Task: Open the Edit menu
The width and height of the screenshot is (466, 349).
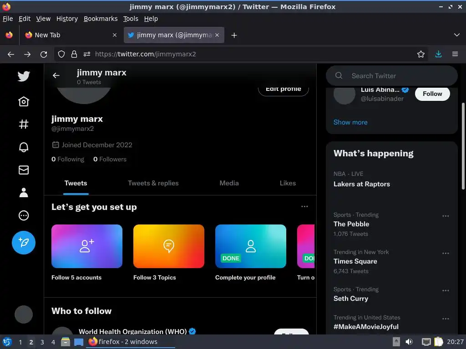Action: 25,19
